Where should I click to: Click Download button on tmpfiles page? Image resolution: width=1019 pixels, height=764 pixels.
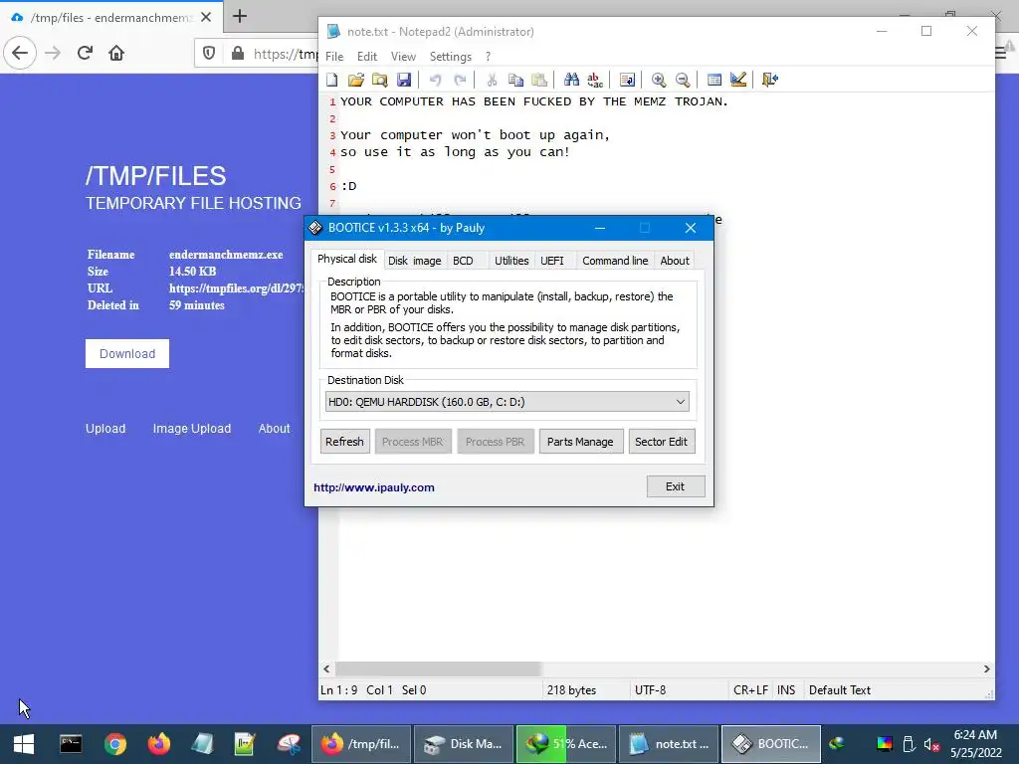pyautogui.click(x=127, y=353)
